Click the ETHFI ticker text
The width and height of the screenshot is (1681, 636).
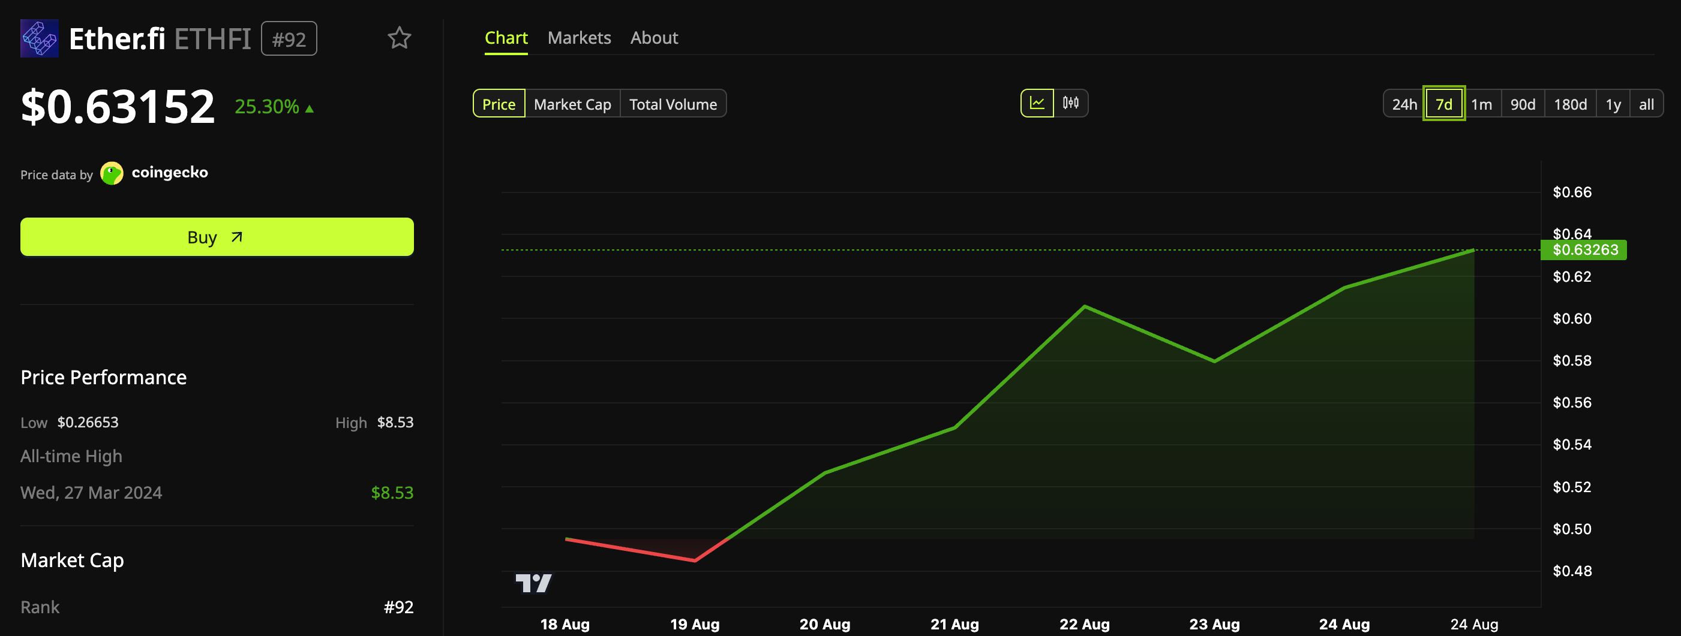coord(213,38)
